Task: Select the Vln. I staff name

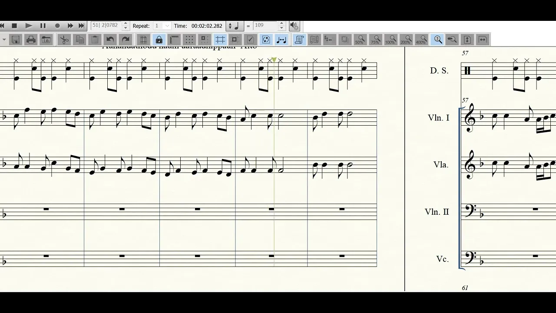Action: (438, 117)
